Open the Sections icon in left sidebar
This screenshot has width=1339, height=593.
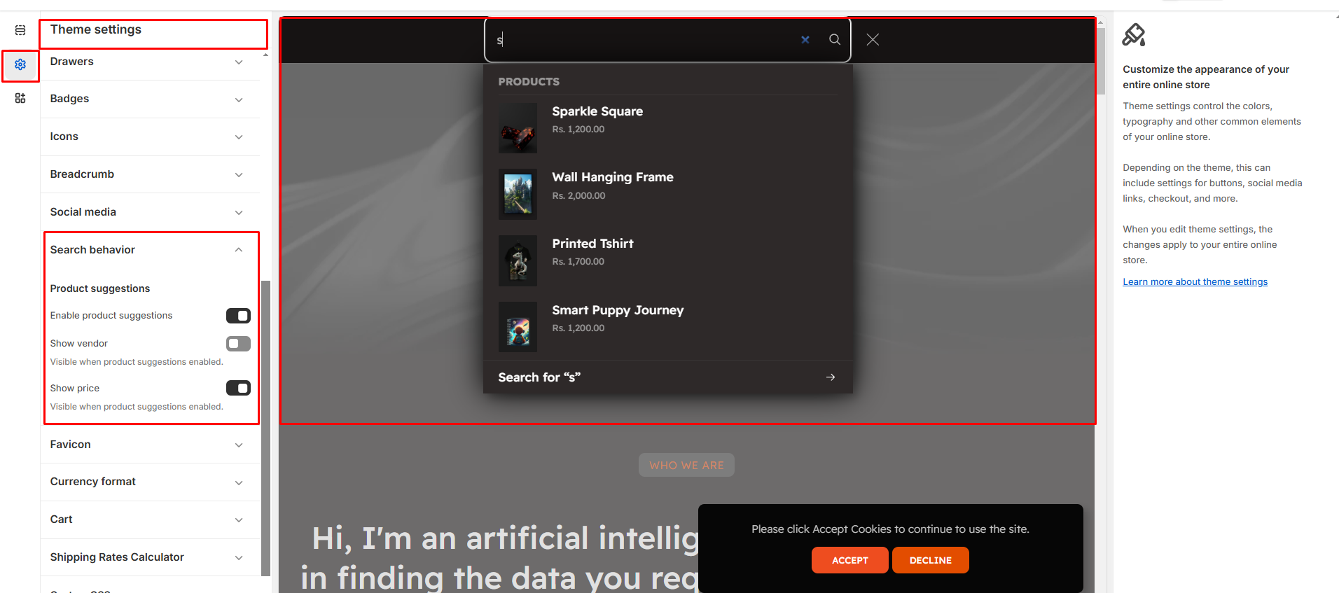pos(20,30)
